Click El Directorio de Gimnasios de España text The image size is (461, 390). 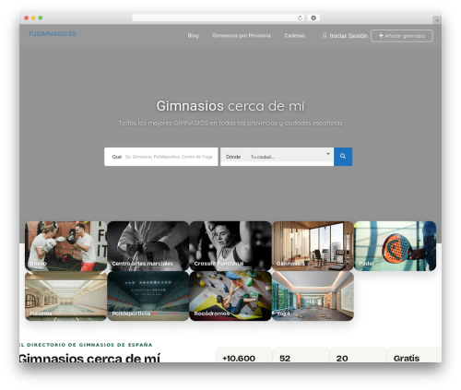tap(86, 345)
